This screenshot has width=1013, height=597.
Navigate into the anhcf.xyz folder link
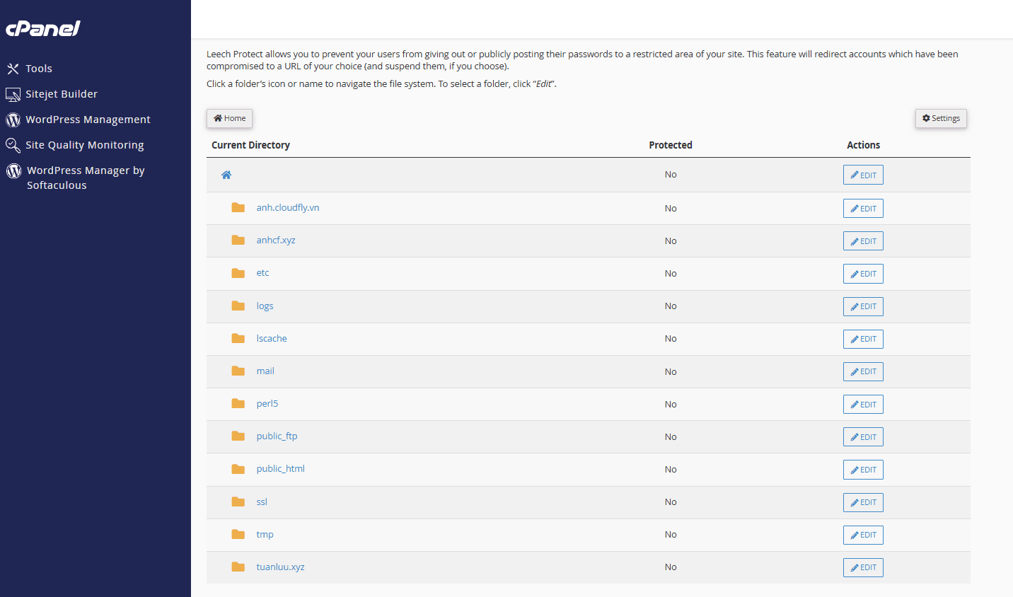point(276,240)
